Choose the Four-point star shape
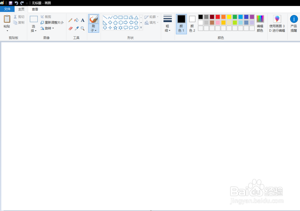The height and width of the screenshot is (211, 300). 110,28
